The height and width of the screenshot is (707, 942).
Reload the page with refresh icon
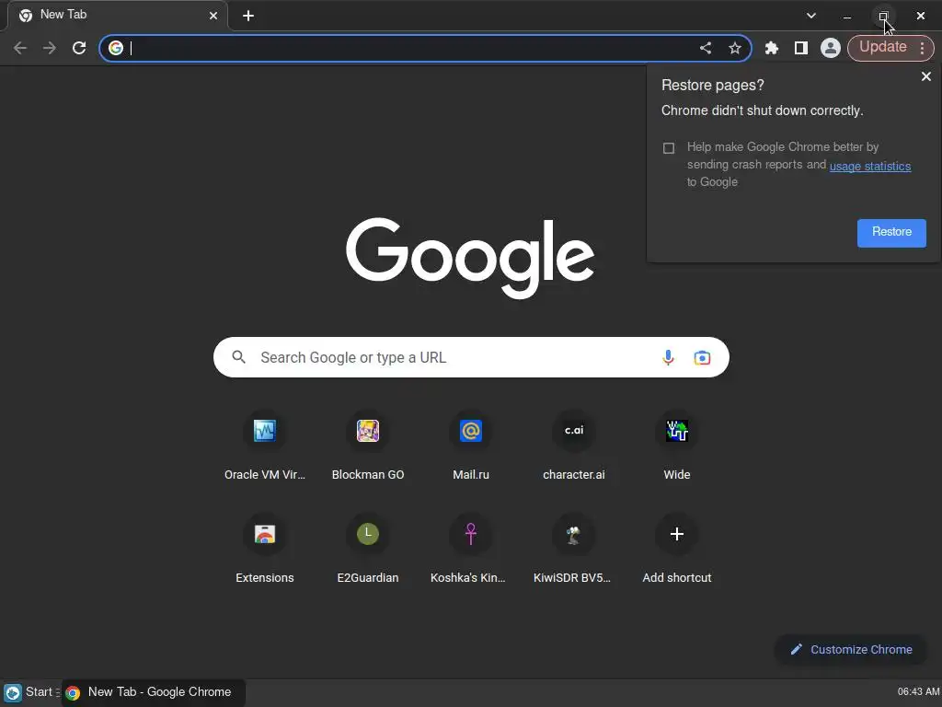(79, 48)
